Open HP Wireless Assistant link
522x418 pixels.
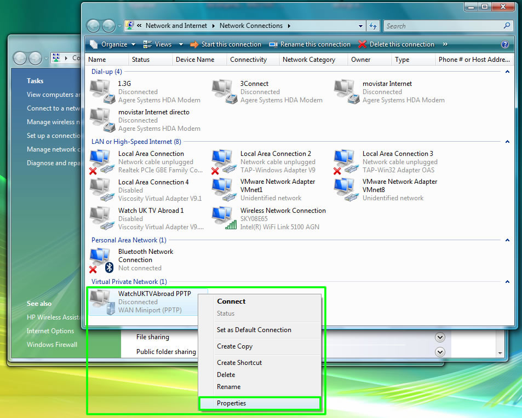(x=53, y=317)
